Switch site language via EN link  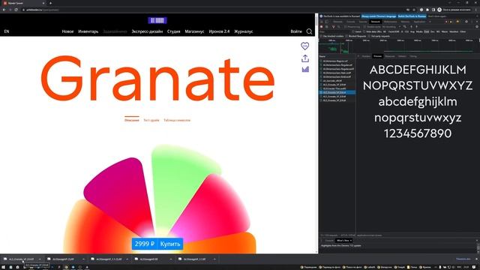point(7,31)
